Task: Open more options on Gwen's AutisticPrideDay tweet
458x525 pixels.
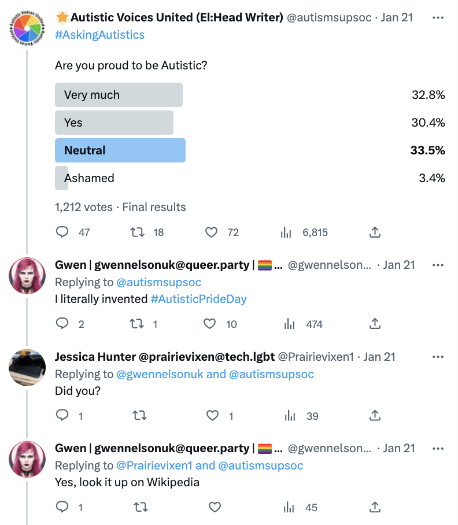Action: point(438,265)
